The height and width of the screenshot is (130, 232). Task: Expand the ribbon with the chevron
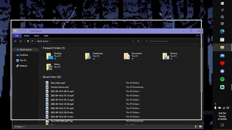197,35
